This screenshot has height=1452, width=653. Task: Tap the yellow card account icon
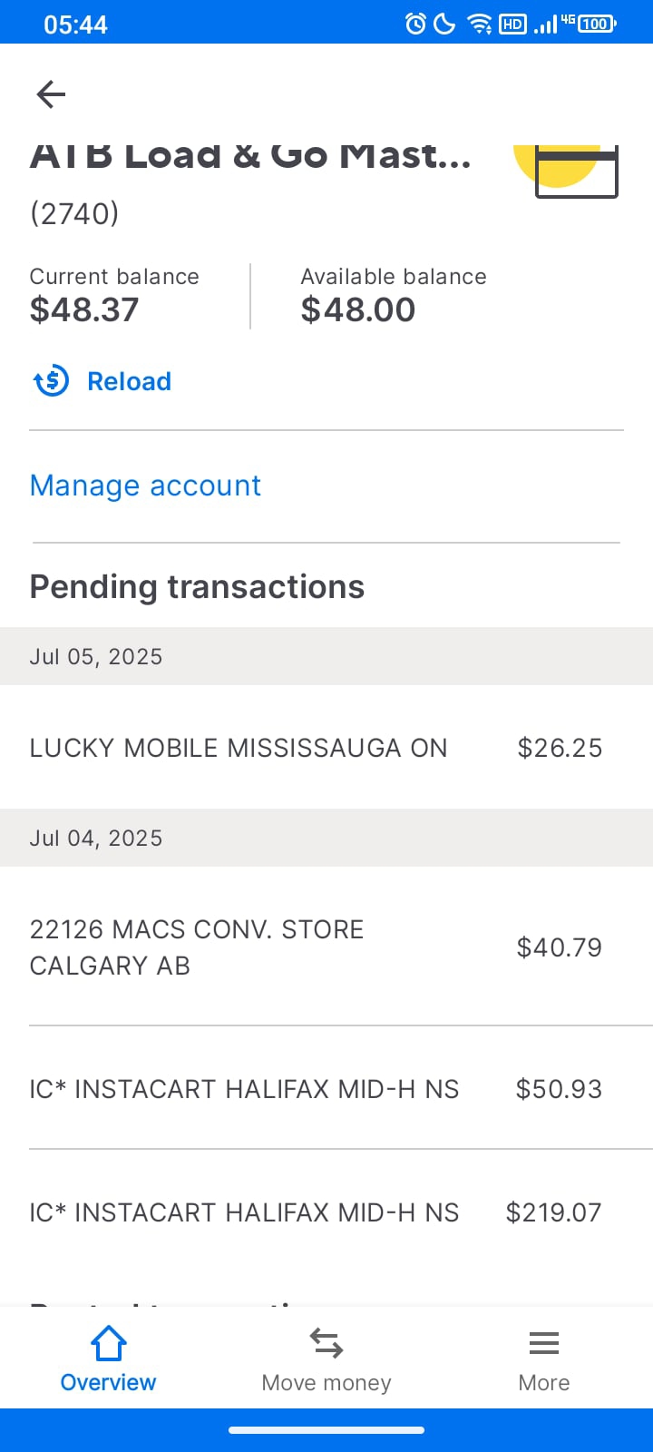coord(568,169)
